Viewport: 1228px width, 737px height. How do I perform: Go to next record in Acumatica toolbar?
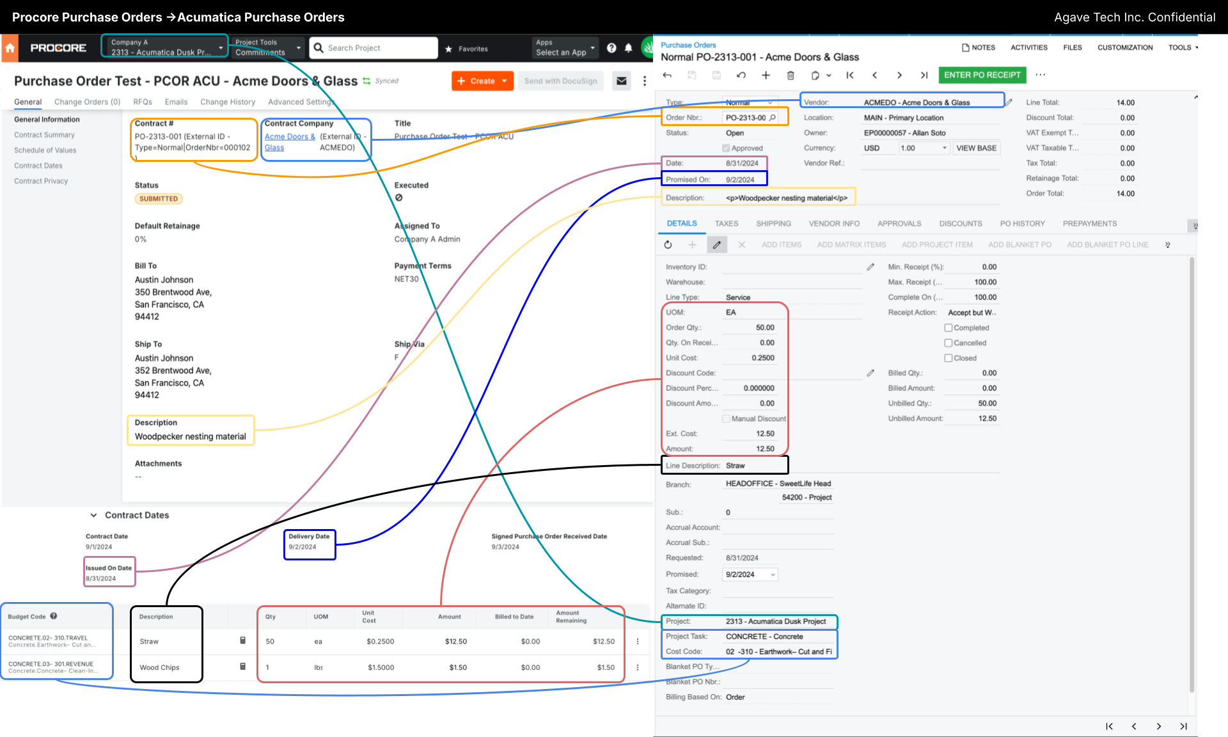(x=899, y=75)
